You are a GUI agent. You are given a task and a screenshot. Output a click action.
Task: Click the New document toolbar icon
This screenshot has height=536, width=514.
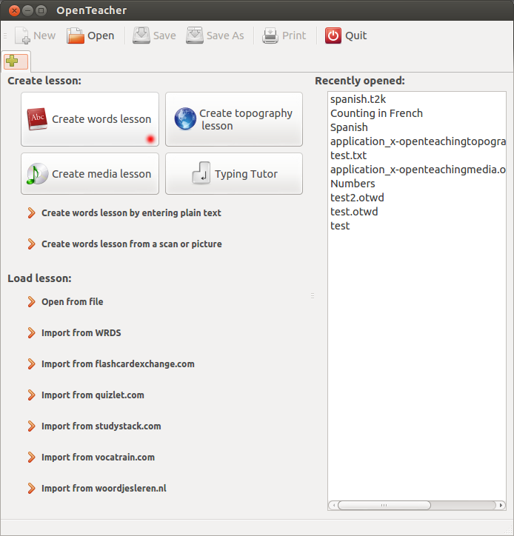(22, 36)
